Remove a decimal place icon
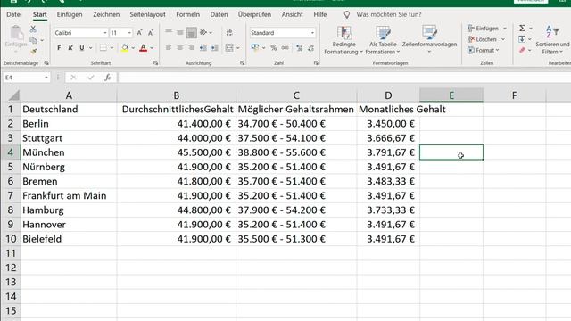Image resolution: width=571 pixels, height=321 pixels. point(310,47)
